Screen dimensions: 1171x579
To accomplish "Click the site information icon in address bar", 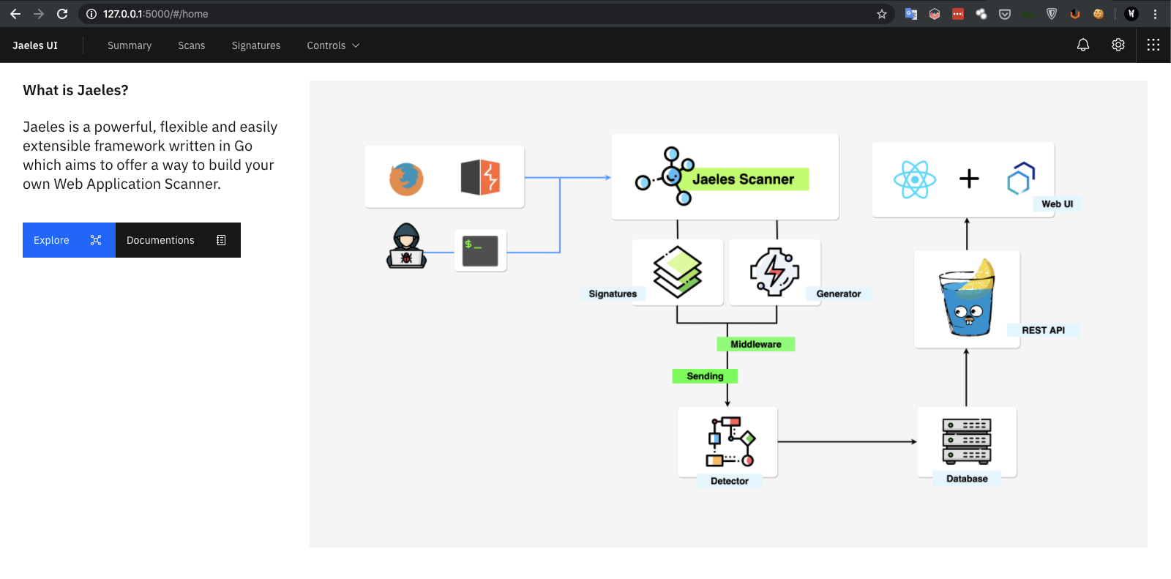I will tap(91, 14).
